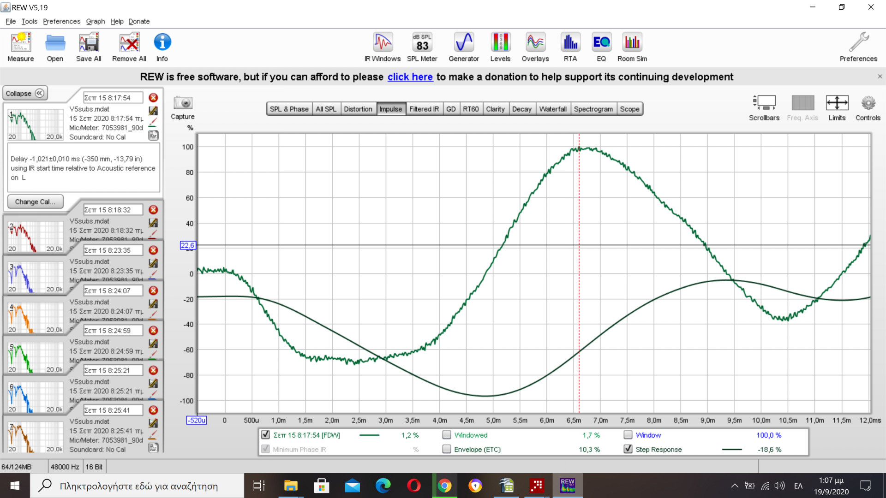886x498 pixels.
Task: Click the Change Cal... button
Action: click(x=35, y=202)
